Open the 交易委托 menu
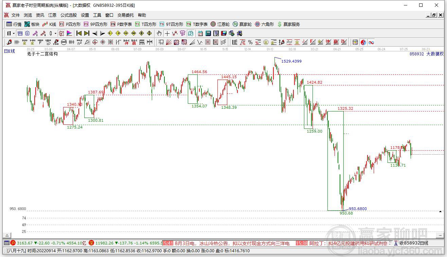The height and width of the screenshot is (257, 447). coord(126,15)
